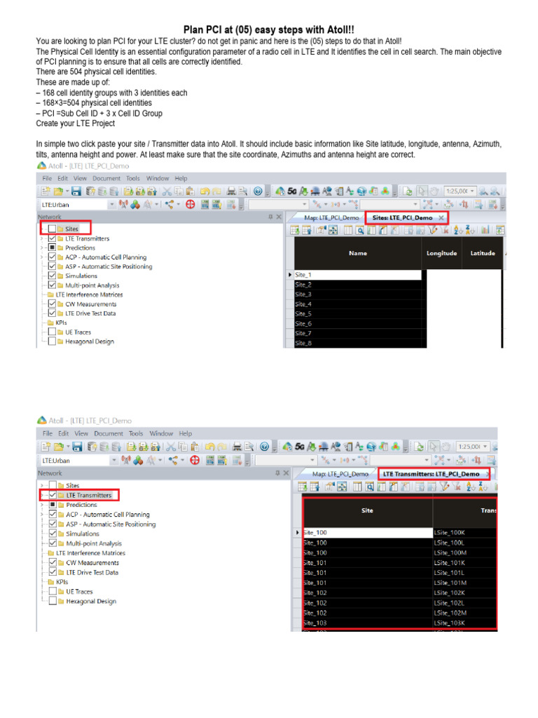The image size is (538, 718).
Task: Click the magnifier find icon in the LTE Transmitters table toolbar
Action: coord(369,487)
